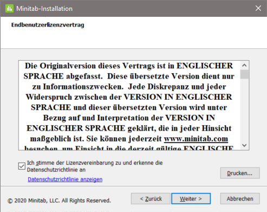
Task: Click the Minitab logo icon in title bar
Action: coord(9,9)
